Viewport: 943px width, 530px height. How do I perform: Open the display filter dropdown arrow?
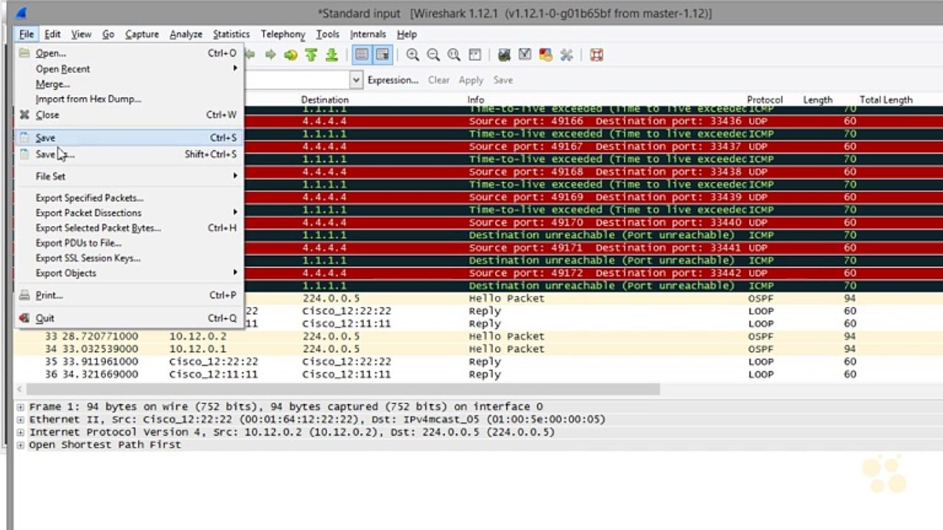pyautogui.click(x=357, y=80)
